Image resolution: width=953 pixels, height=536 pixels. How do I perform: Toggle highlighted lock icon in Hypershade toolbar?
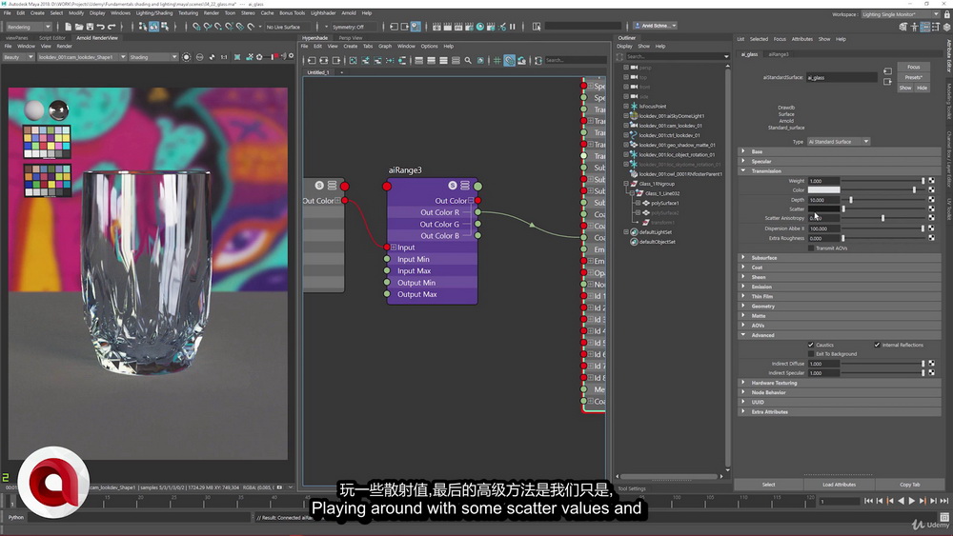tap(509, 61)
